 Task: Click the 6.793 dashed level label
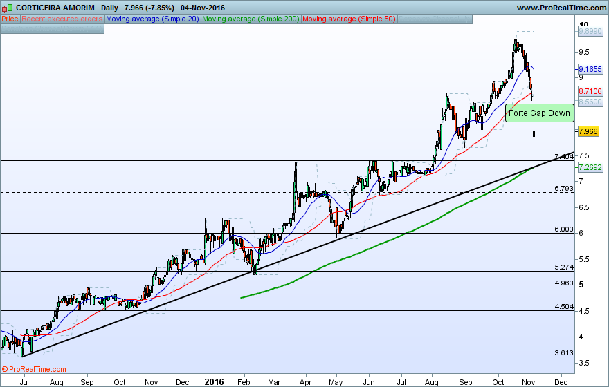[x=564, y=189]
